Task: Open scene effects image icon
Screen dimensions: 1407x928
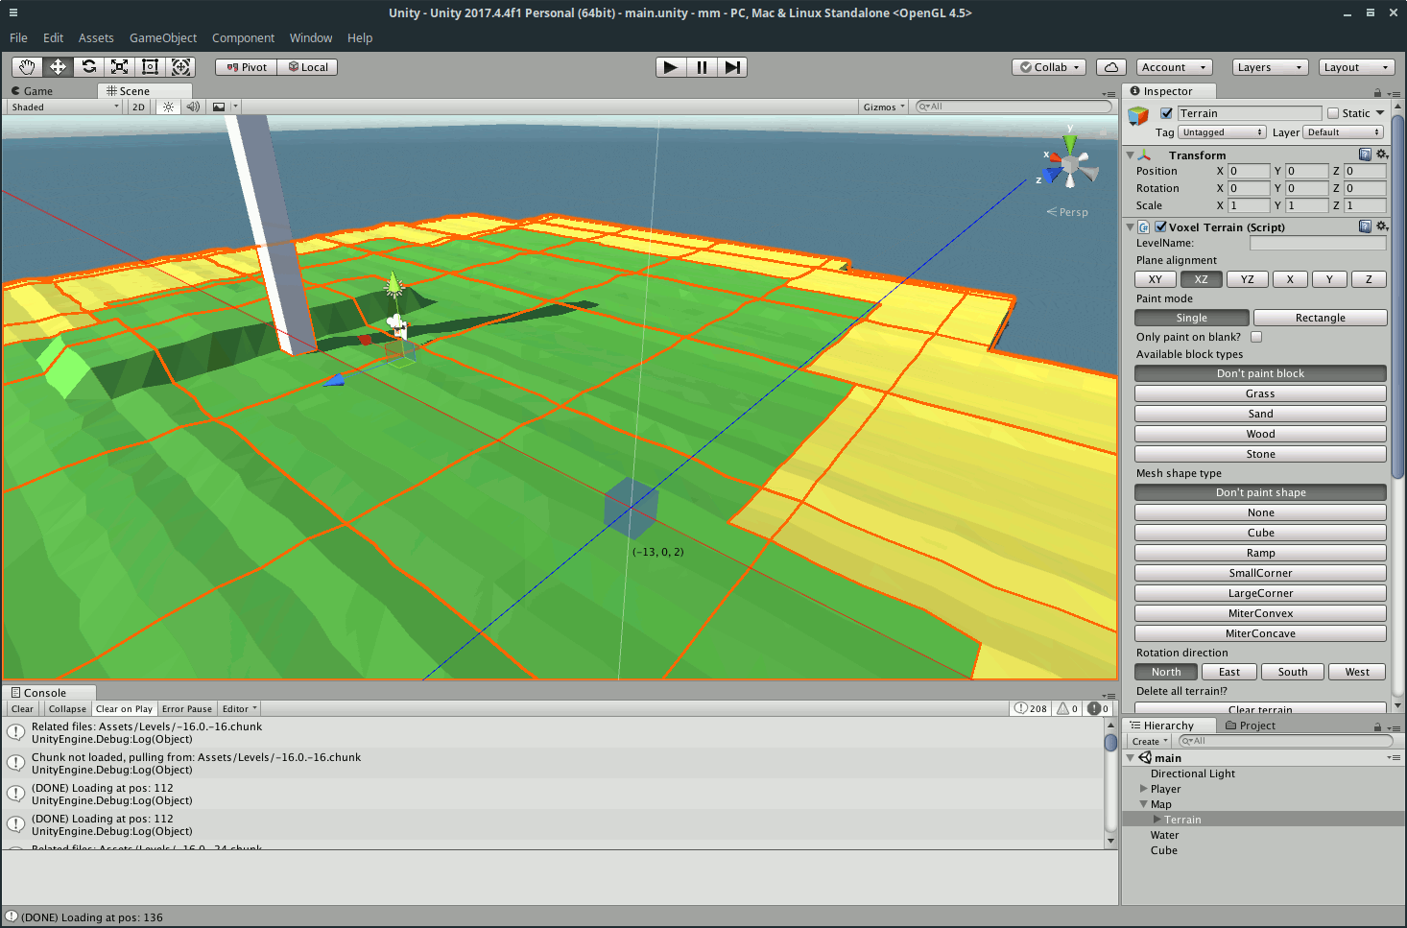Action: 219,107
